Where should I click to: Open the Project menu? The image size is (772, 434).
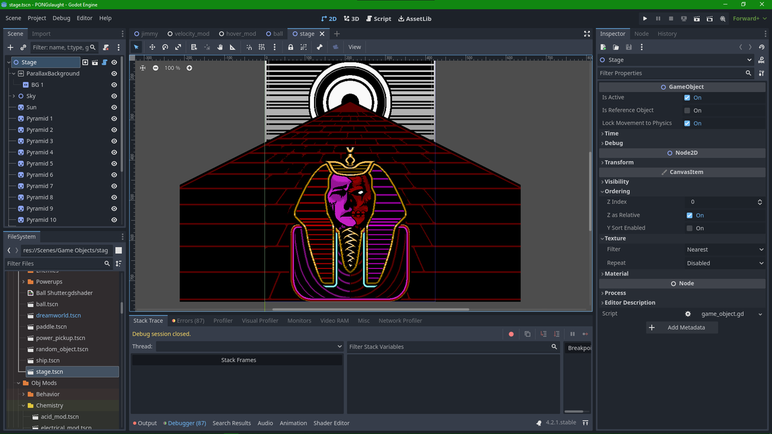click(x=36, y=18)
